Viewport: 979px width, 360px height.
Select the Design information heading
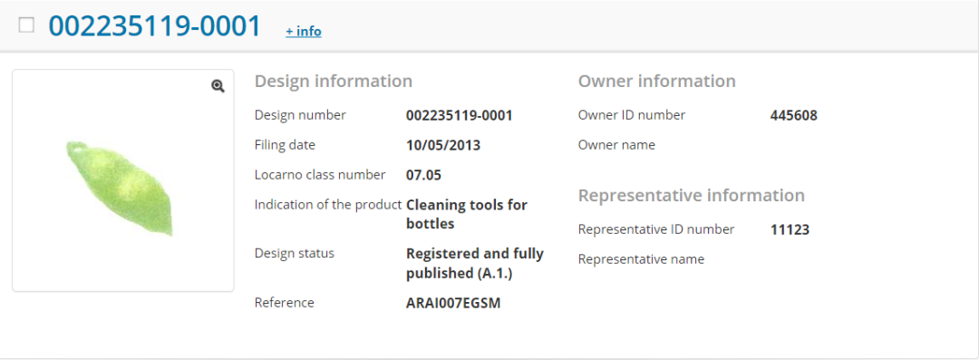tap(334, 82)
